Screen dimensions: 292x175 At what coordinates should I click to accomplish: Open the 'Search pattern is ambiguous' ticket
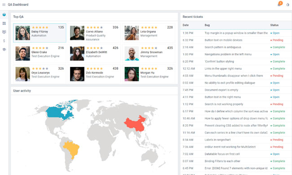tap(236, 47)
